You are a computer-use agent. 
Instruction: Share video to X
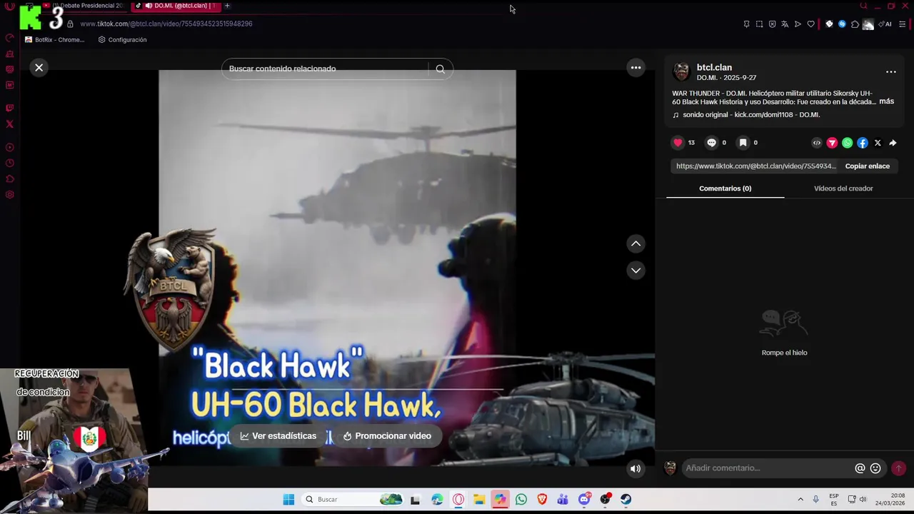point(878,143)
